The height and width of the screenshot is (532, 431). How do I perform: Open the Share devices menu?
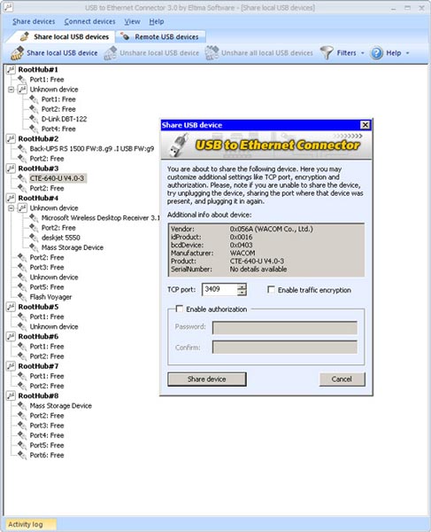(x=34, y=21)
